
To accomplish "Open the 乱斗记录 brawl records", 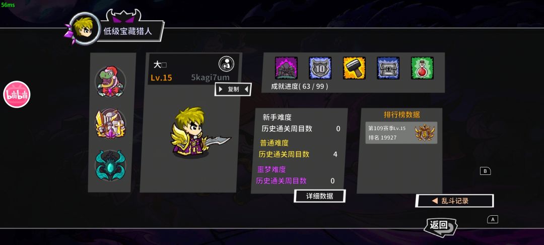I will (x=454, y=201).
